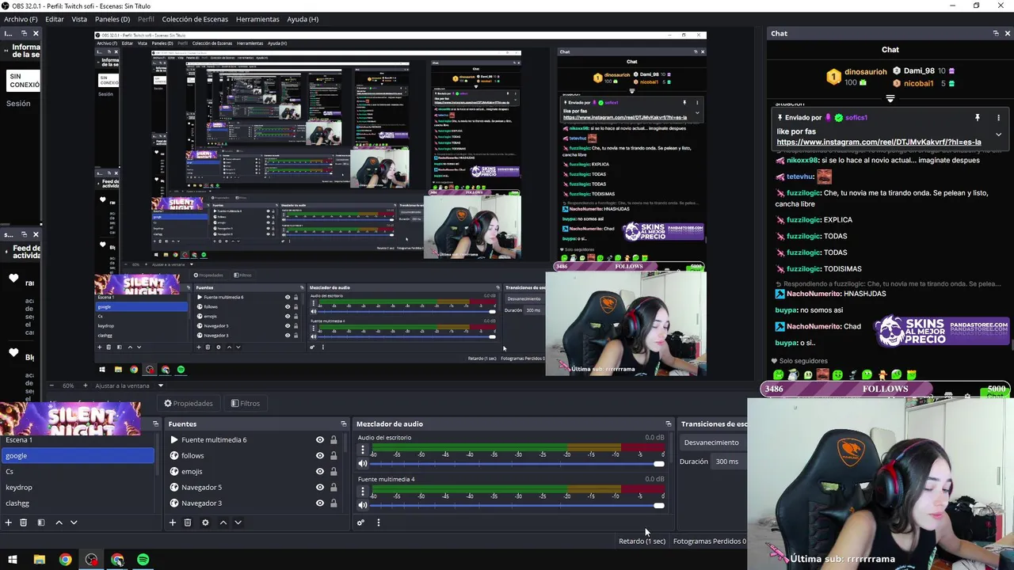Expand chat gift leaderboard arrow
The height and width of the screenshot is (570, 1014).
tap(890, 99)
